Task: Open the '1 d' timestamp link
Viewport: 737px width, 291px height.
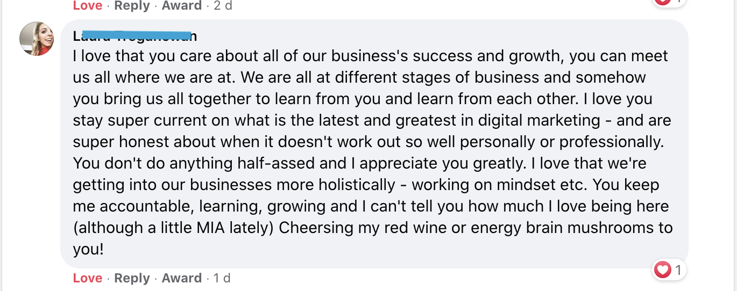Action: pyautogui.click(x=222, y=278)
